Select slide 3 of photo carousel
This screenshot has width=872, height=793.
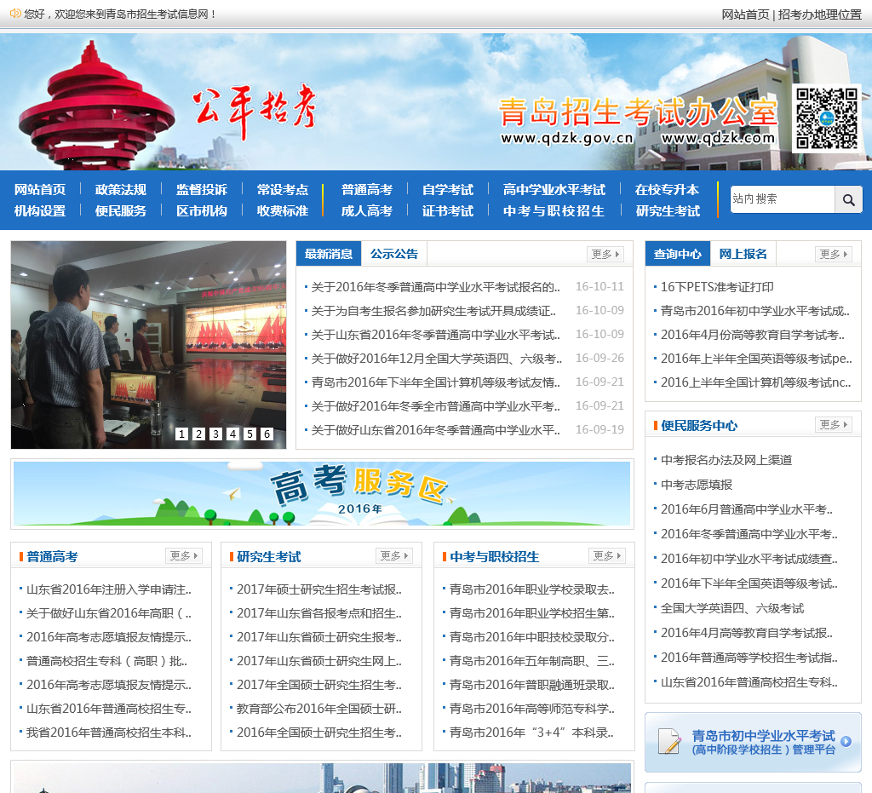coord(215,434)
